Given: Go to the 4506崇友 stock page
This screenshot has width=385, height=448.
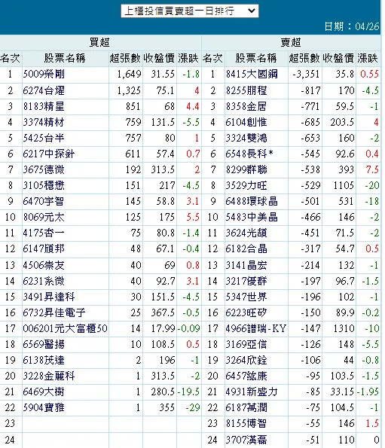Looking at the screenshot, I should 44,266.
